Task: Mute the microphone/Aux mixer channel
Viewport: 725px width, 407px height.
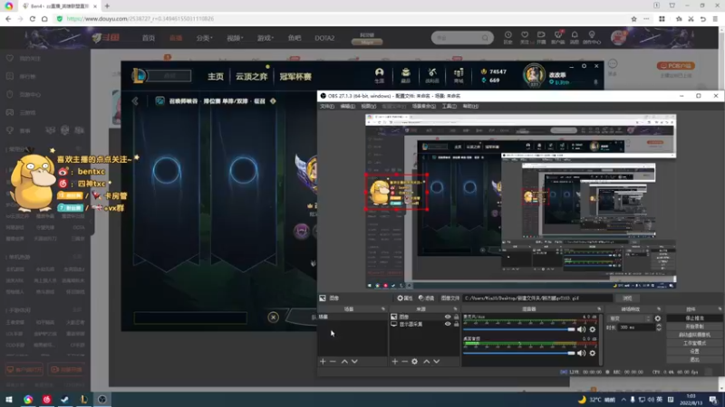Action: pos(581,329)
